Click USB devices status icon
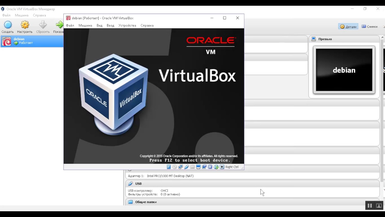 tap(186, 167)
